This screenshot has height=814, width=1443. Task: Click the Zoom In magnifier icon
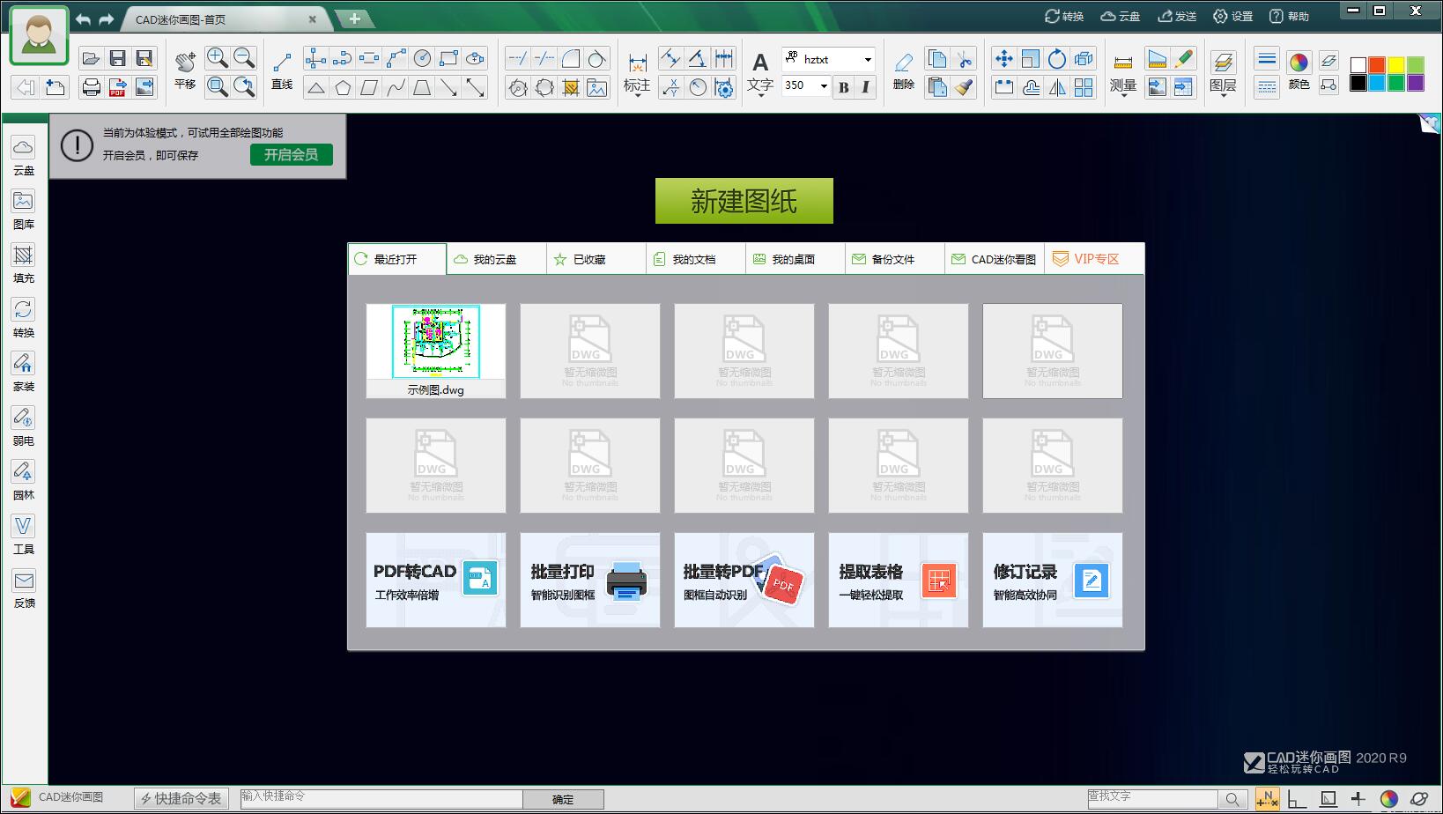tap(217, 58)
